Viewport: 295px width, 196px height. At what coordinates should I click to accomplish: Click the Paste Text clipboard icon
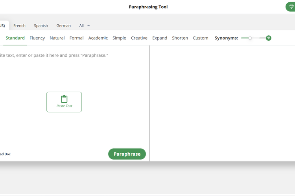click(64, 99)
